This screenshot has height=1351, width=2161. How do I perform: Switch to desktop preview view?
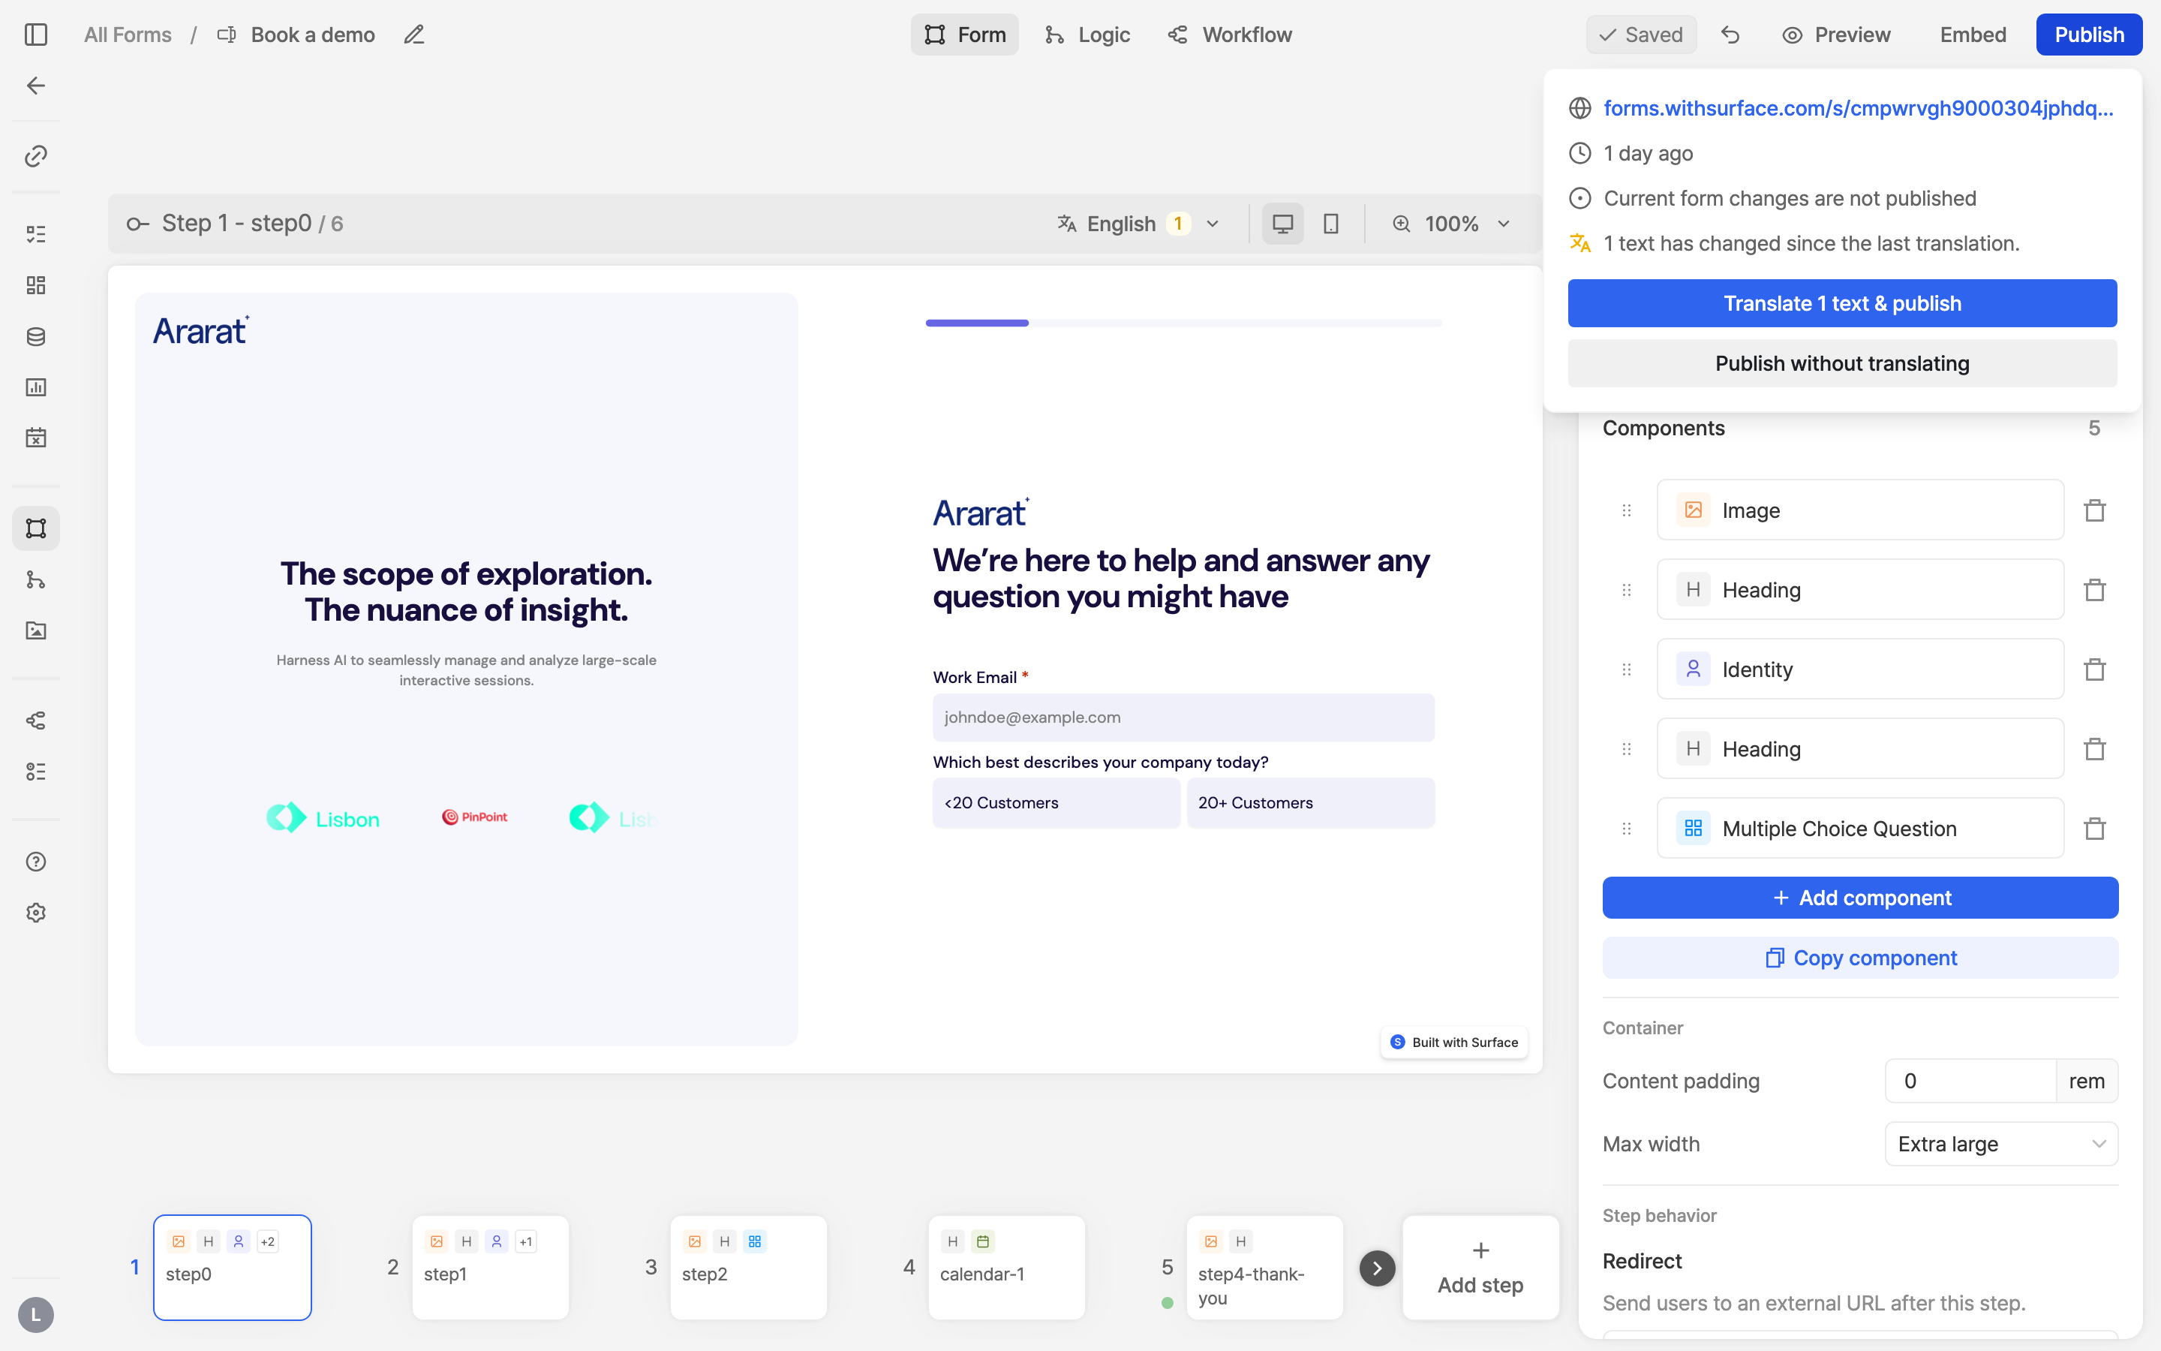point(1283,224)
